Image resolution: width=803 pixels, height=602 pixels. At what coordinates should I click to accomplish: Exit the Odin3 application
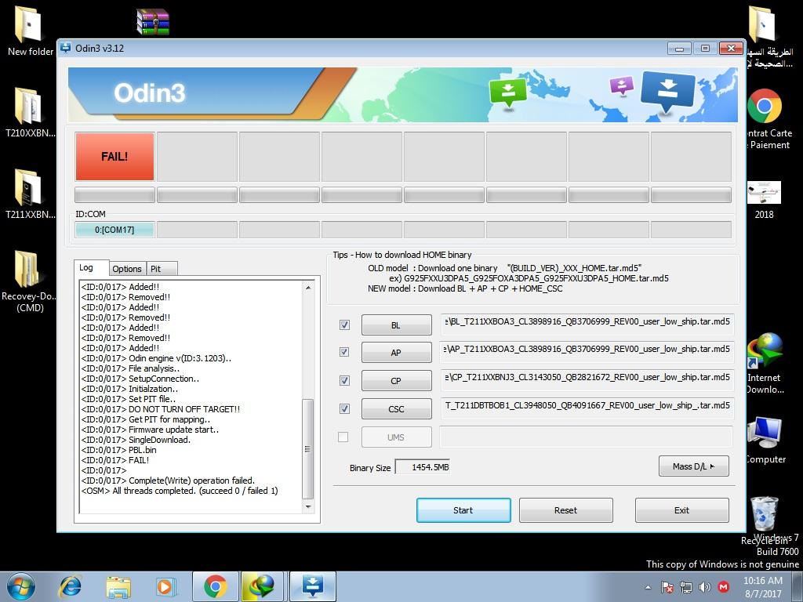coord(681,510)
